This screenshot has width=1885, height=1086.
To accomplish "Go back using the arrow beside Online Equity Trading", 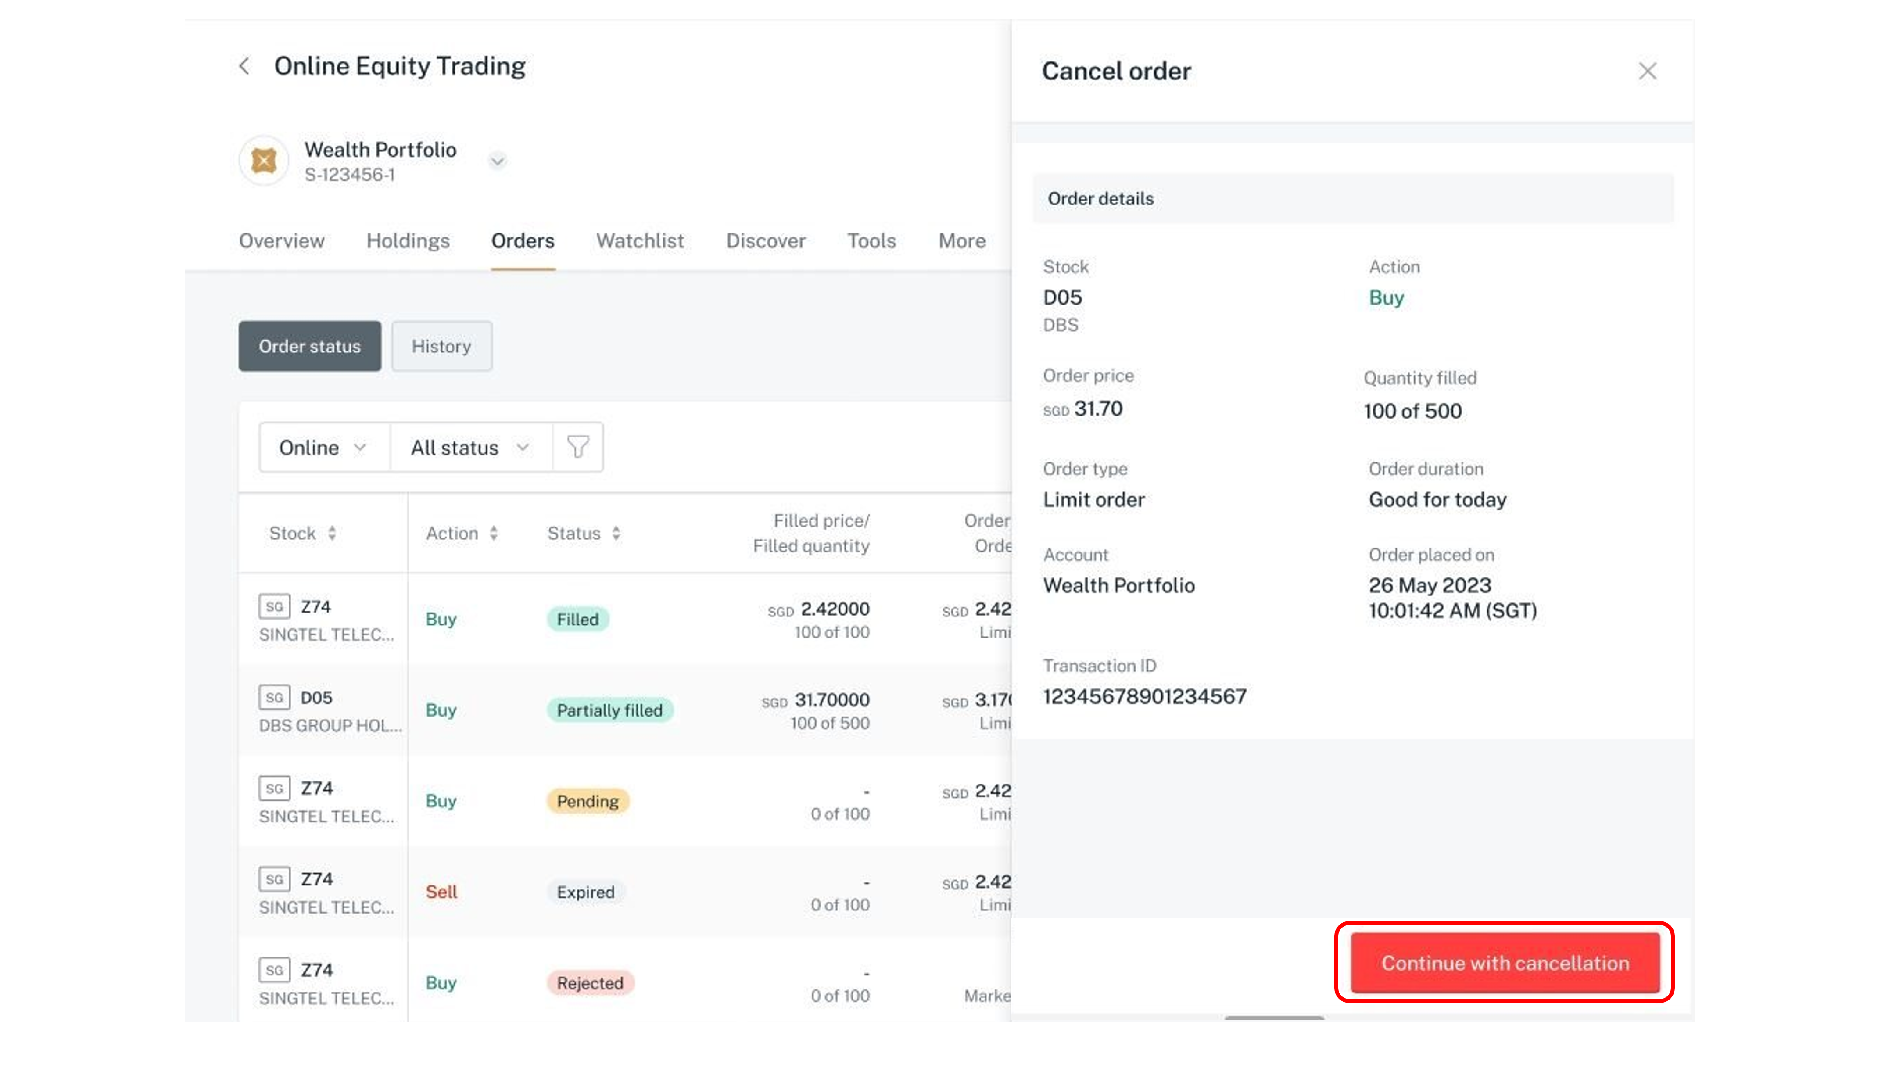I will pos(244,66).
